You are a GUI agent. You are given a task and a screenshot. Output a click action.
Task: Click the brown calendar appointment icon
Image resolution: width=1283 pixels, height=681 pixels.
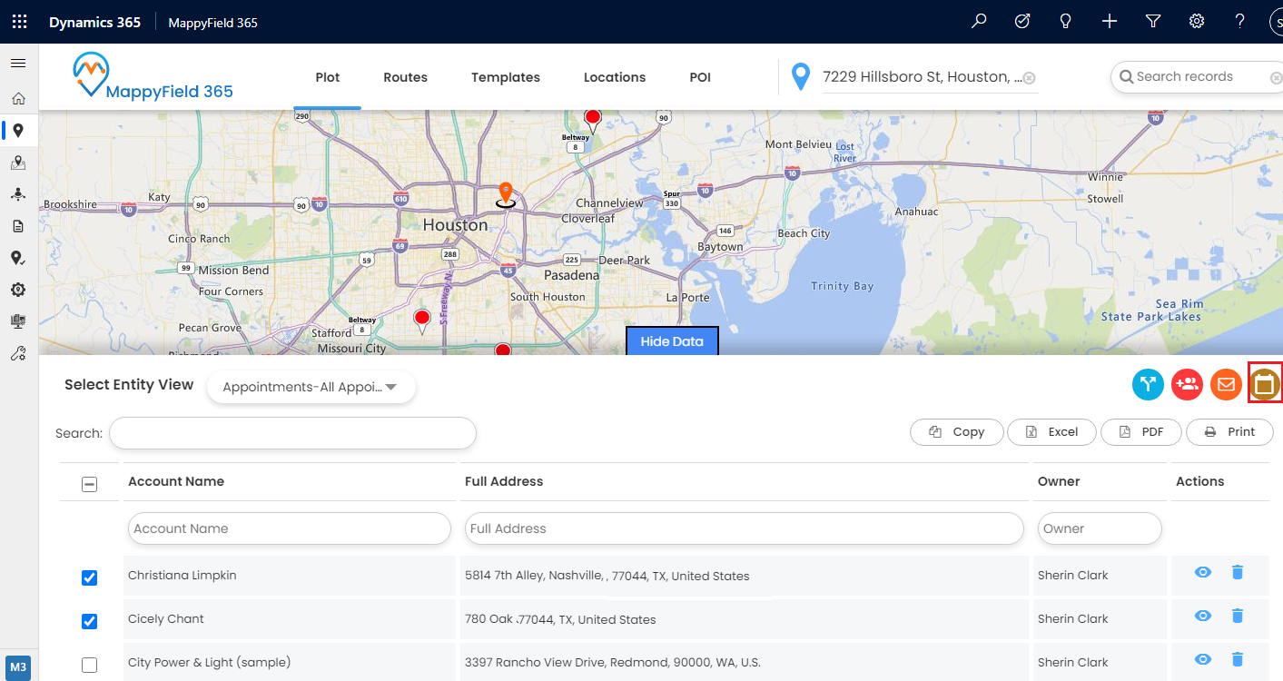(1264, 384)
